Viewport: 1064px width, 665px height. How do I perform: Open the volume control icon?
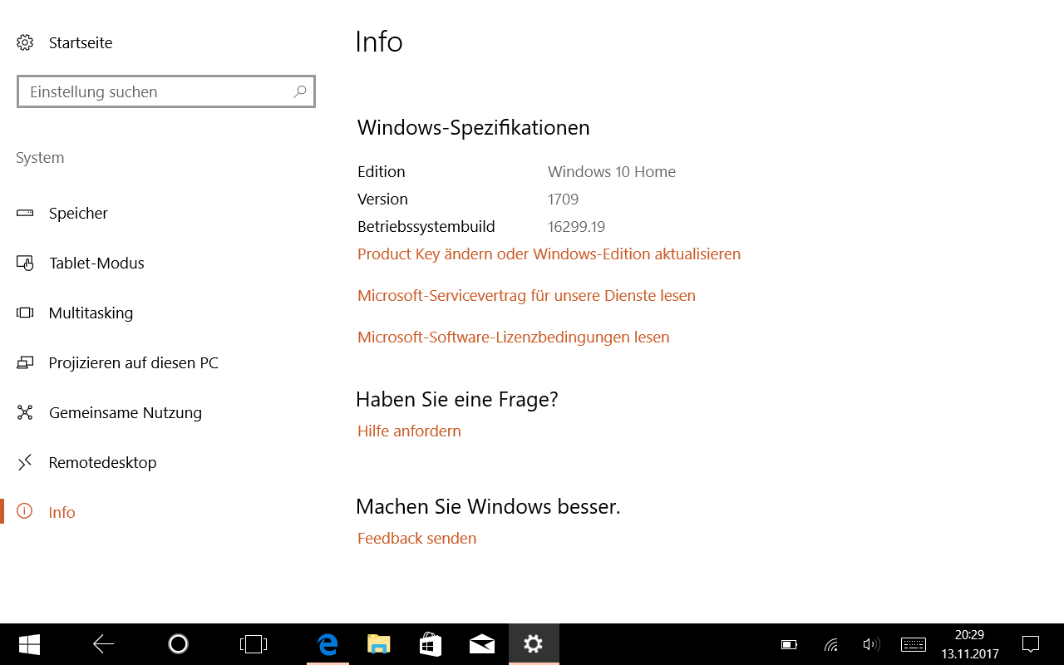(x=870, y=644)
